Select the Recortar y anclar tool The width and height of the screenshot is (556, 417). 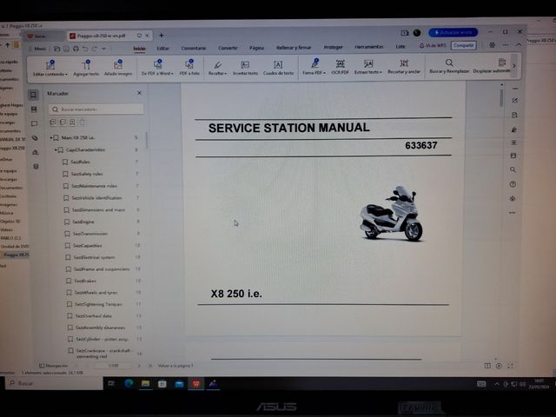pos(404,66)
